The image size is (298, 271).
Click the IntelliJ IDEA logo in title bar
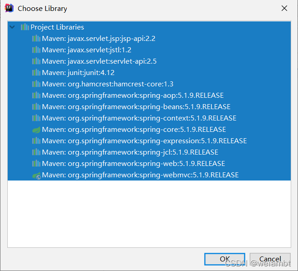pyautogui.click(x=9, y=8)
